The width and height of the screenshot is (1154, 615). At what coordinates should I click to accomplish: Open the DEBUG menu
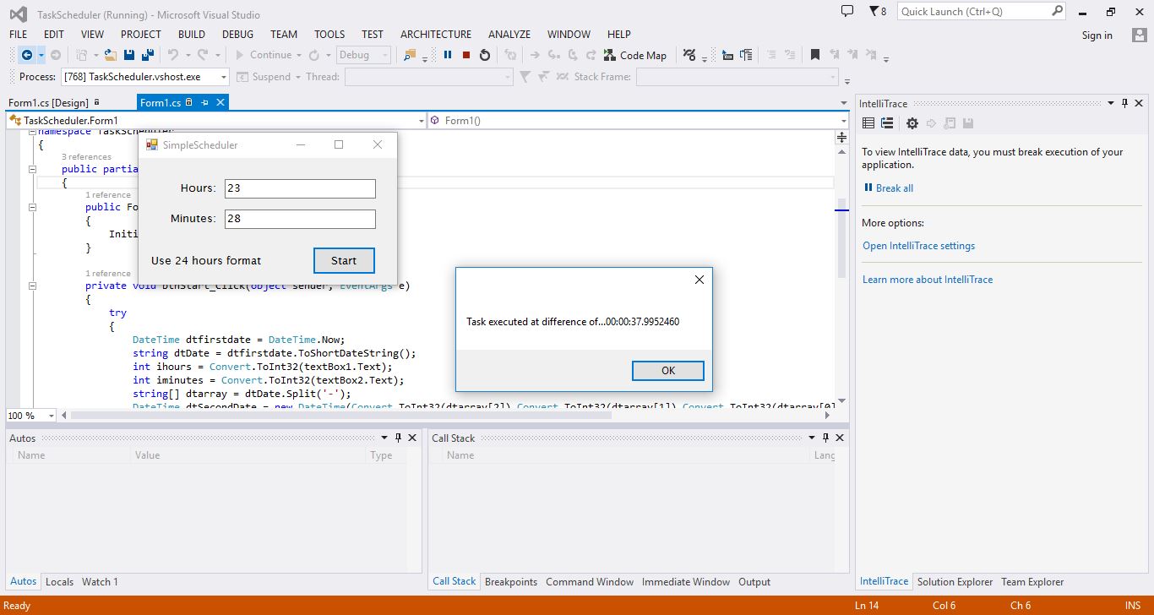tap(237, 34)
